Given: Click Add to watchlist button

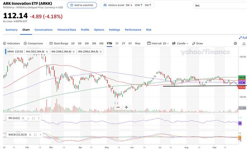Looking at the screenshot, I should point(82,5).
